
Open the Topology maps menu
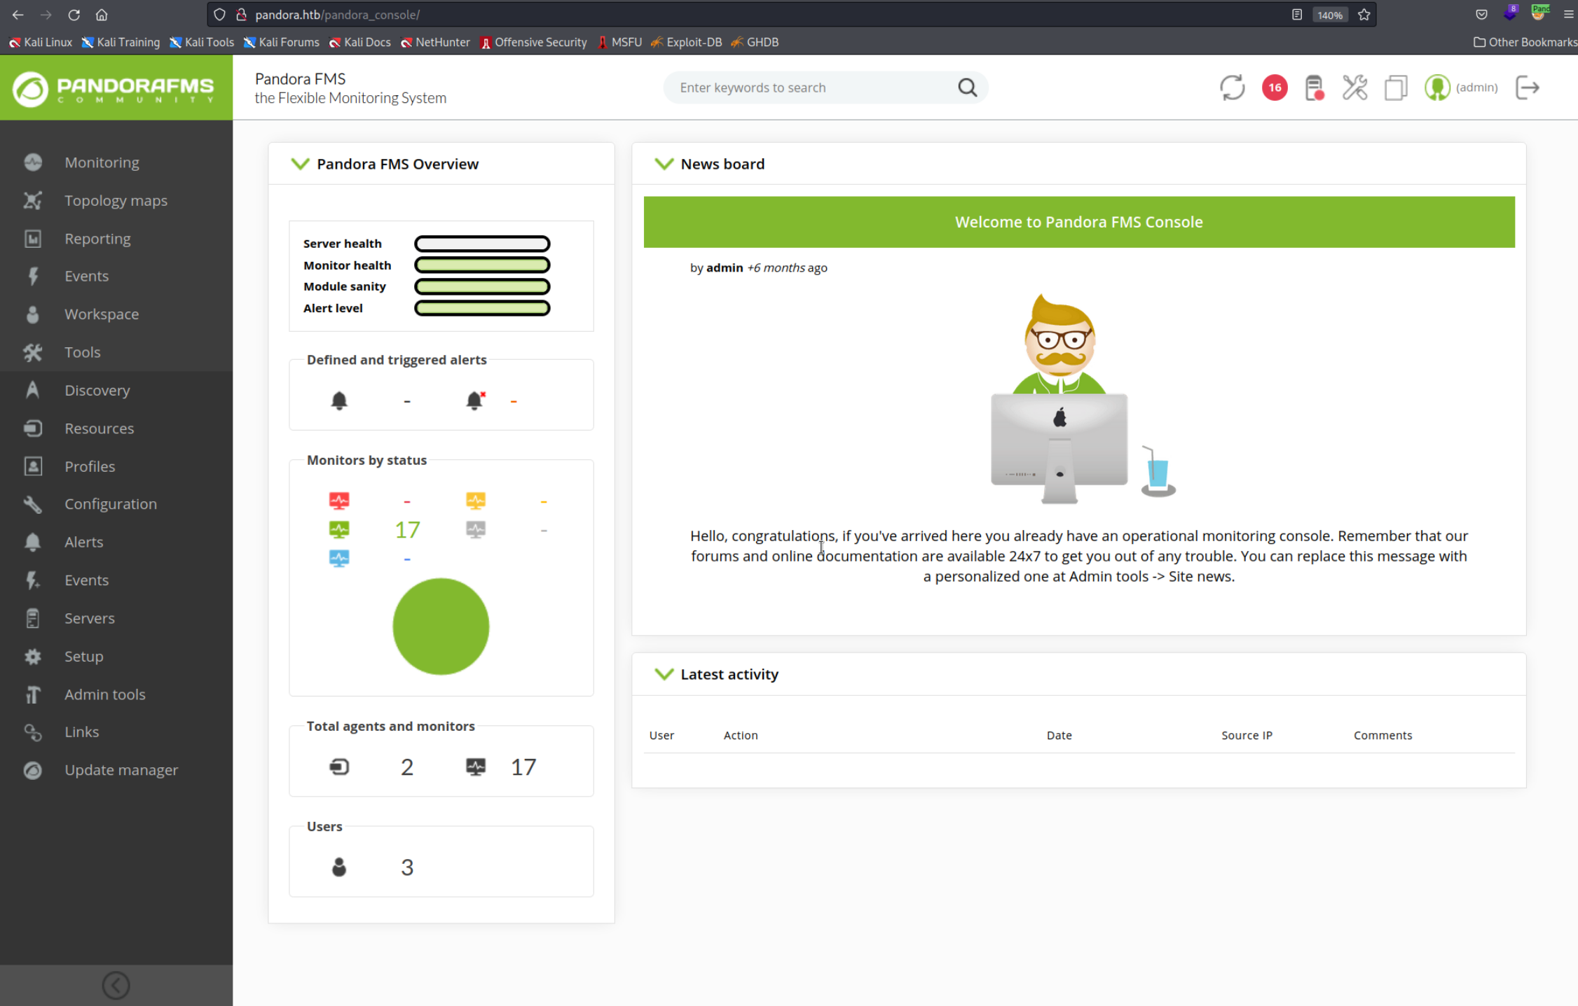[x=116, y=200]
